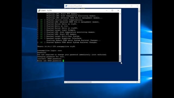The height and width of the screenshot is (98, 174).
Task: Click 'Started Update UTMP about System Runlevel' line
Action: point(72,42)
